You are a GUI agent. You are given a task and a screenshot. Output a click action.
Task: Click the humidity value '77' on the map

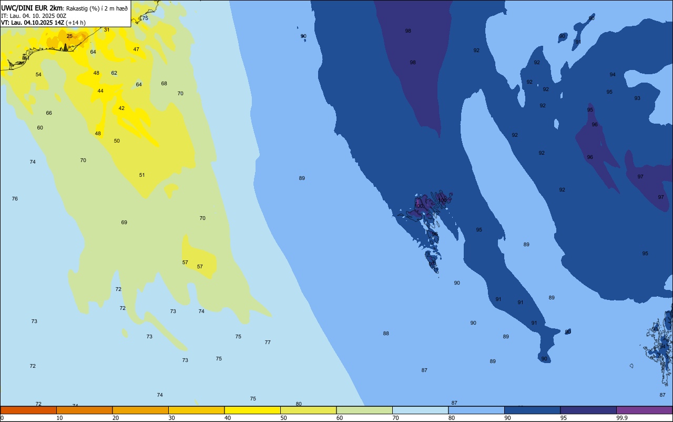[268, 343]
